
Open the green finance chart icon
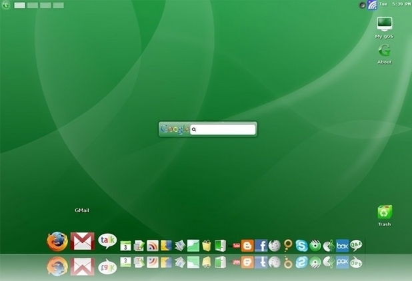[193, 246]
